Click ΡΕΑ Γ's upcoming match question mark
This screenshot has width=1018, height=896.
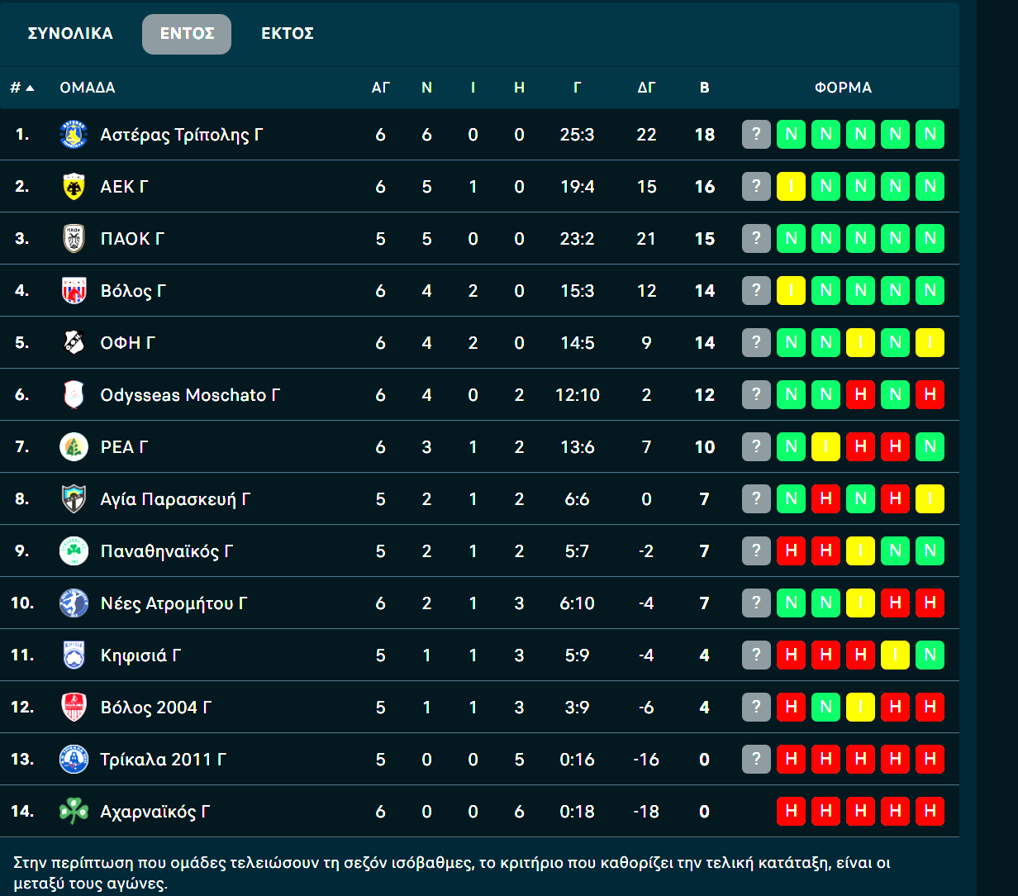click(x=756, y=447)
